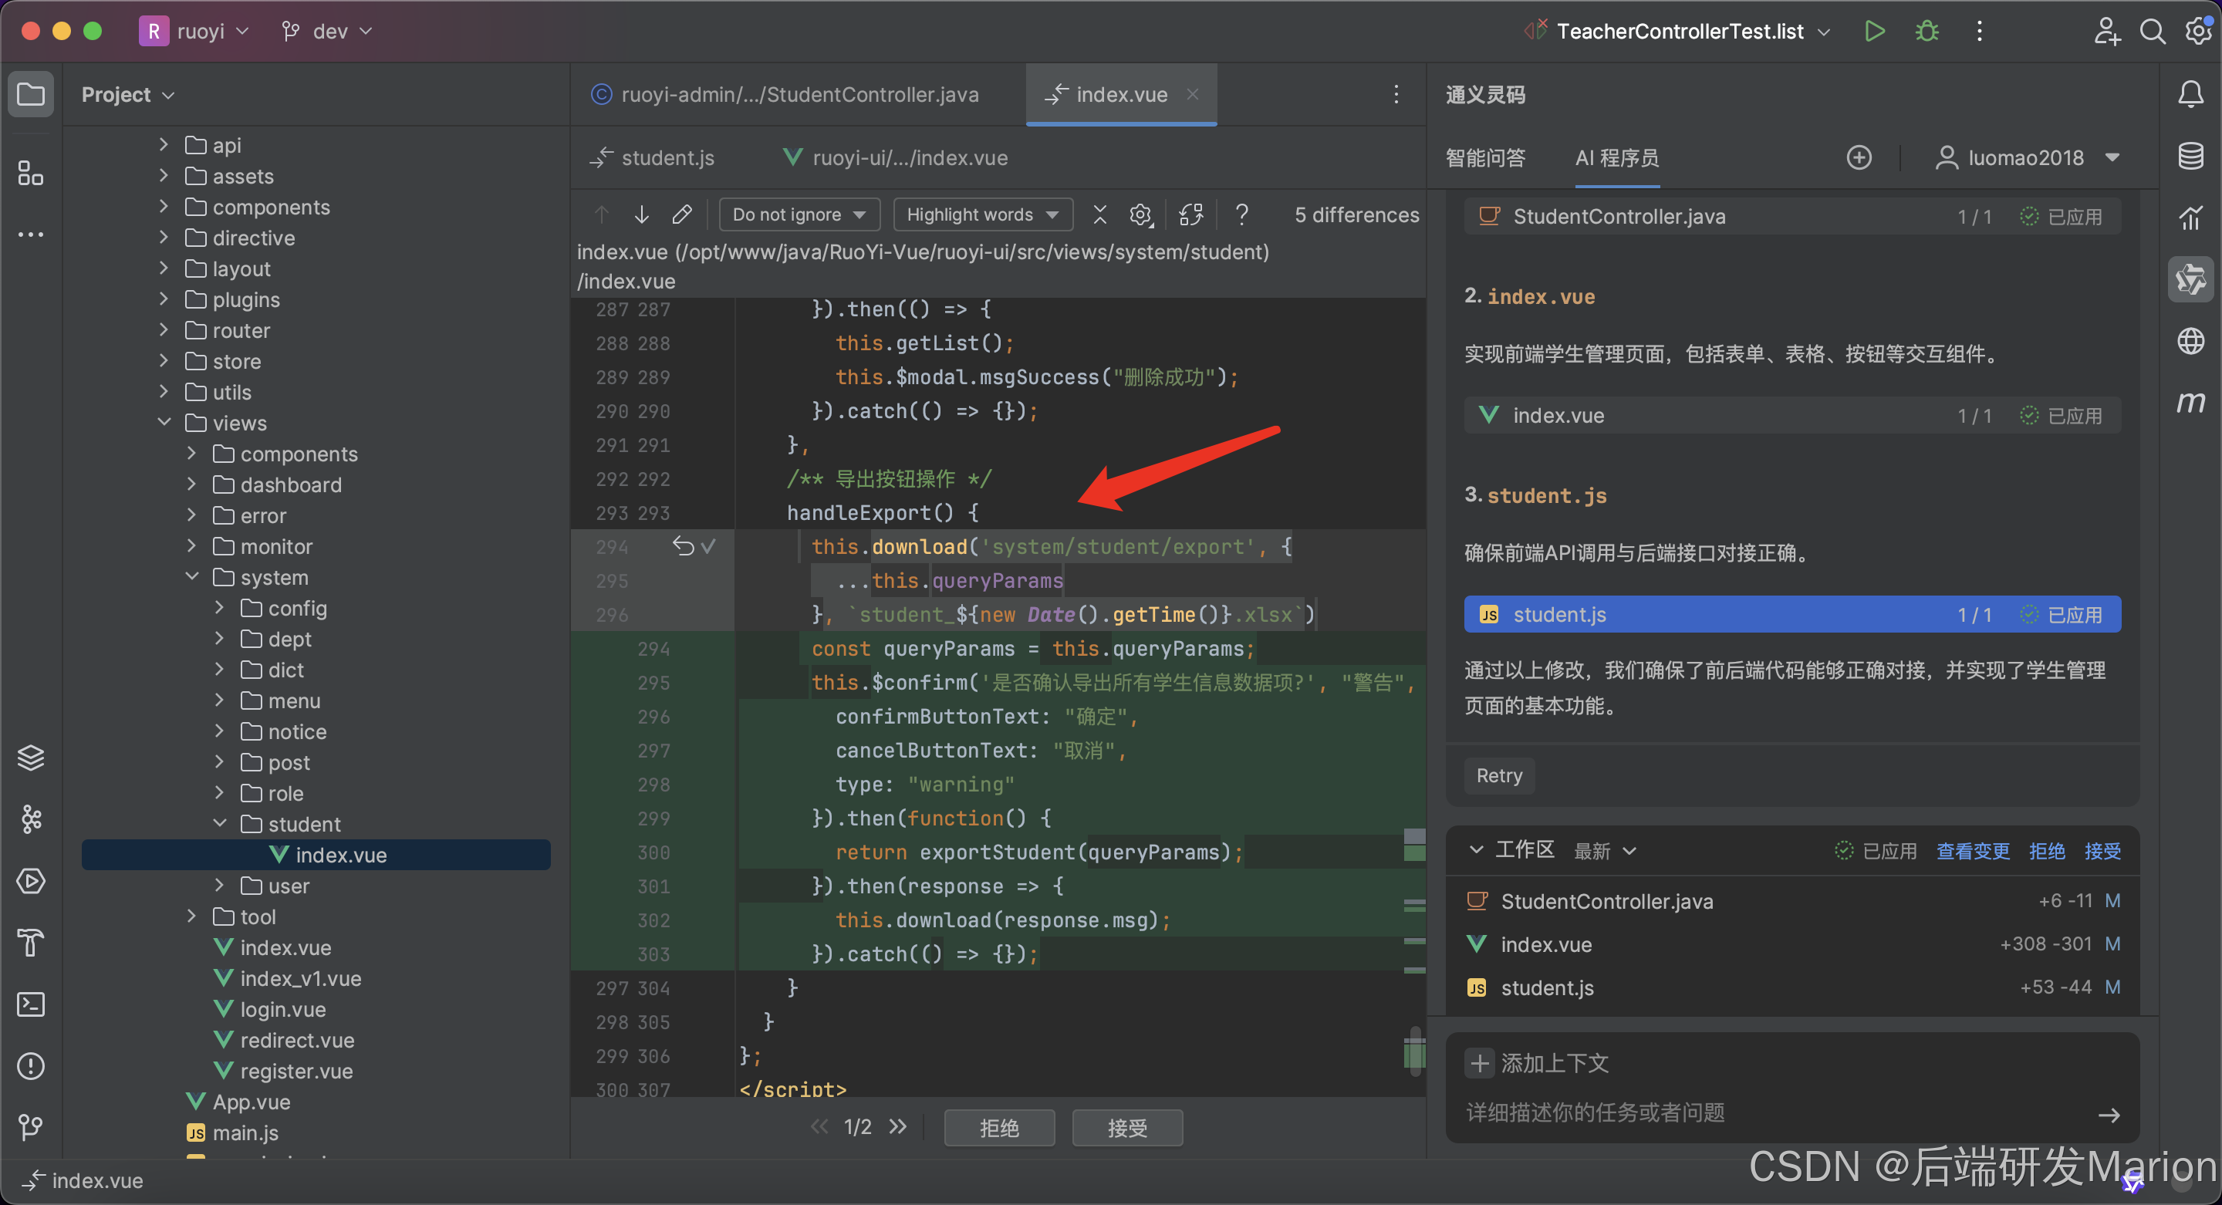
Task: Open the Notifications bell icon
Action: pyautogui.click(x=2190, y=93)
